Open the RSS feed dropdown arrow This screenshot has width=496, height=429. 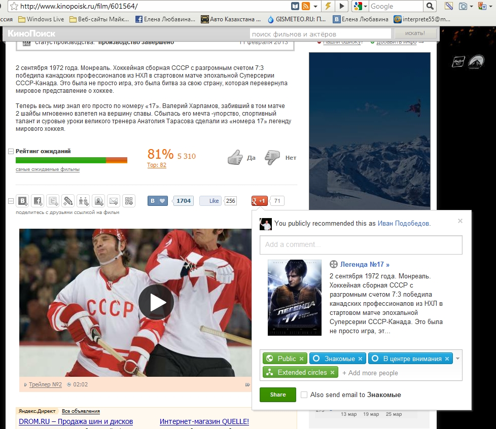pos(315,6)
